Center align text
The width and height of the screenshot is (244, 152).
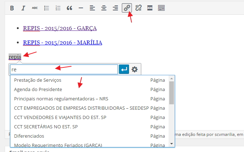[x=104, y=8]
